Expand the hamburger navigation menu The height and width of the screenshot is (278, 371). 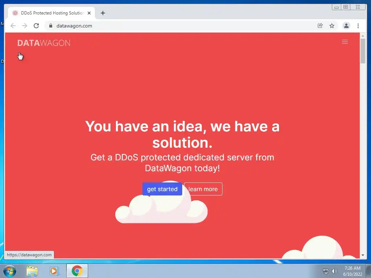(345, 42)
